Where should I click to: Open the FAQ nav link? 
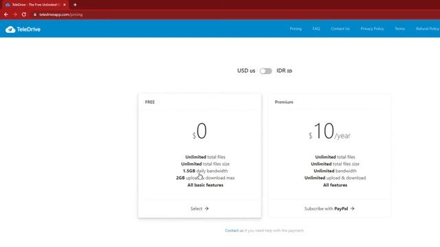click(x=316, y=29)
